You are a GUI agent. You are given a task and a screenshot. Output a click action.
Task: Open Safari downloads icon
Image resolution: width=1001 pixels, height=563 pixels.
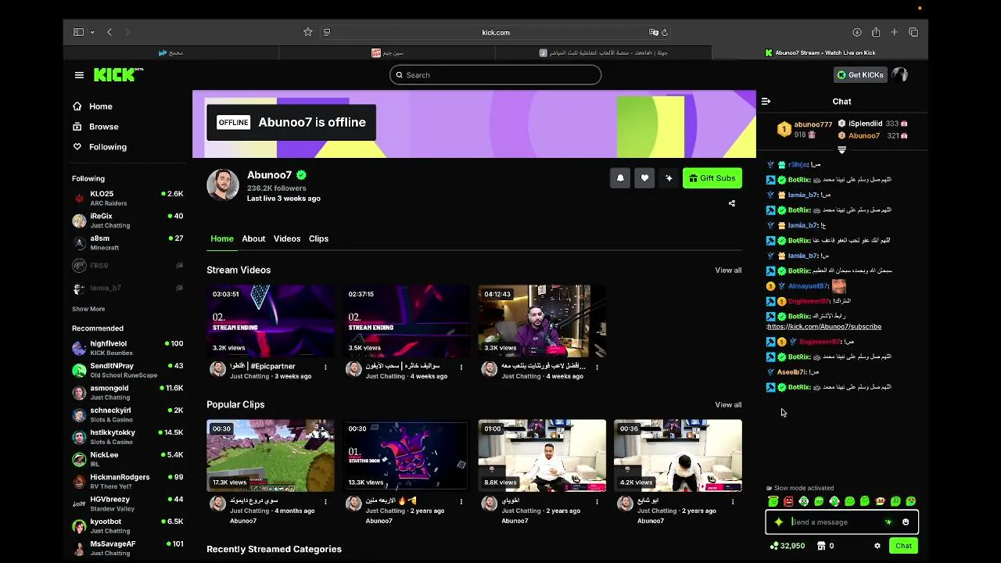click(857, 32)
